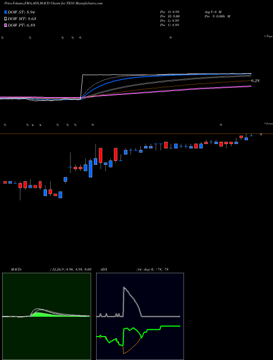Click the chart title for YESS MunafaSutra.com

pyautogui.click(x=54, y=3)
